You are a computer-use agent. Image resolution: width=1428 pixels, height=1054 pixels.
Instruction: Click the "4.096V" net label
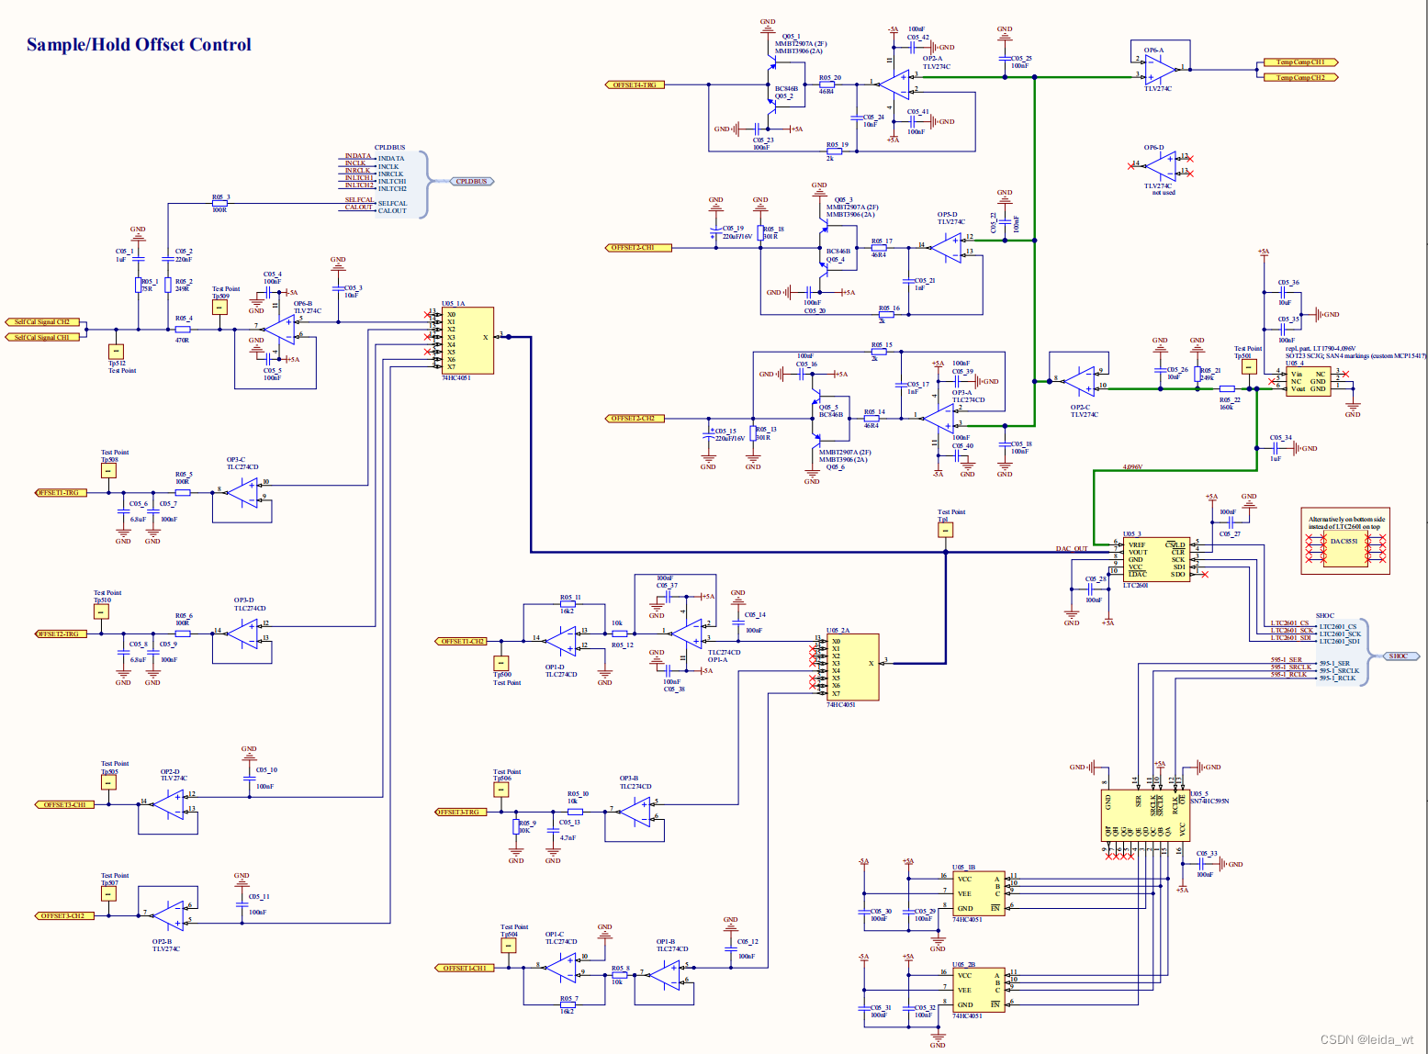pos(1133,467)
